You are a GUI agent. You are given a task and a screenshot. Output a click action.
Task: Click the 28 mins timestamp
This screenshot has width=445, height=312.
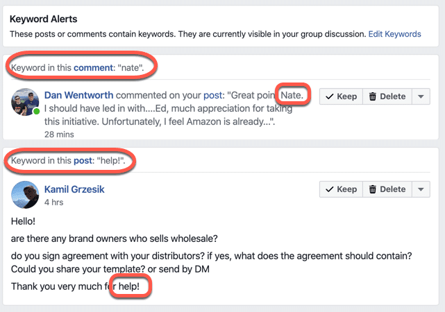pyautogui.click(x=59, y=135)
